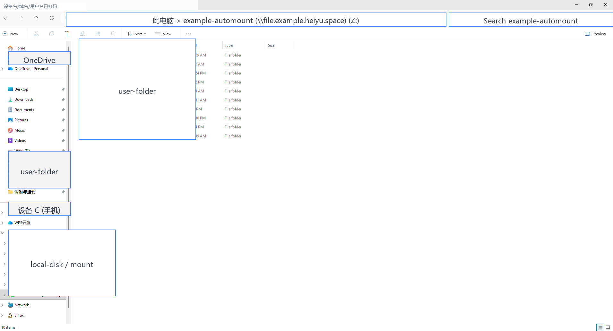Expand the Network tree node
Image resolution: width=613 pixels, height=331 pixels.
pos(2,305)
